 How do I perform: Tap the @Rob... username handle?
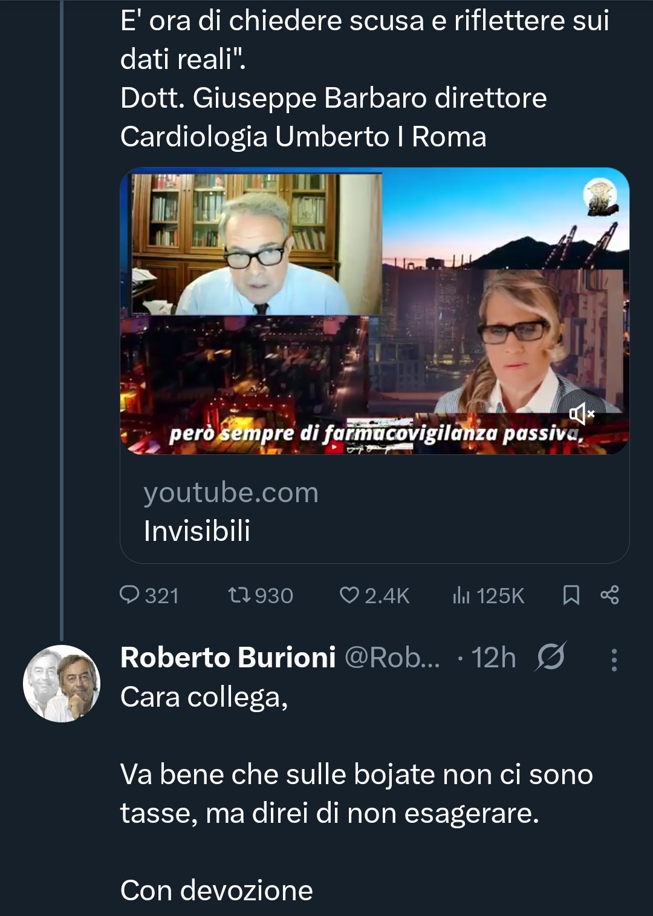(392, 658)
